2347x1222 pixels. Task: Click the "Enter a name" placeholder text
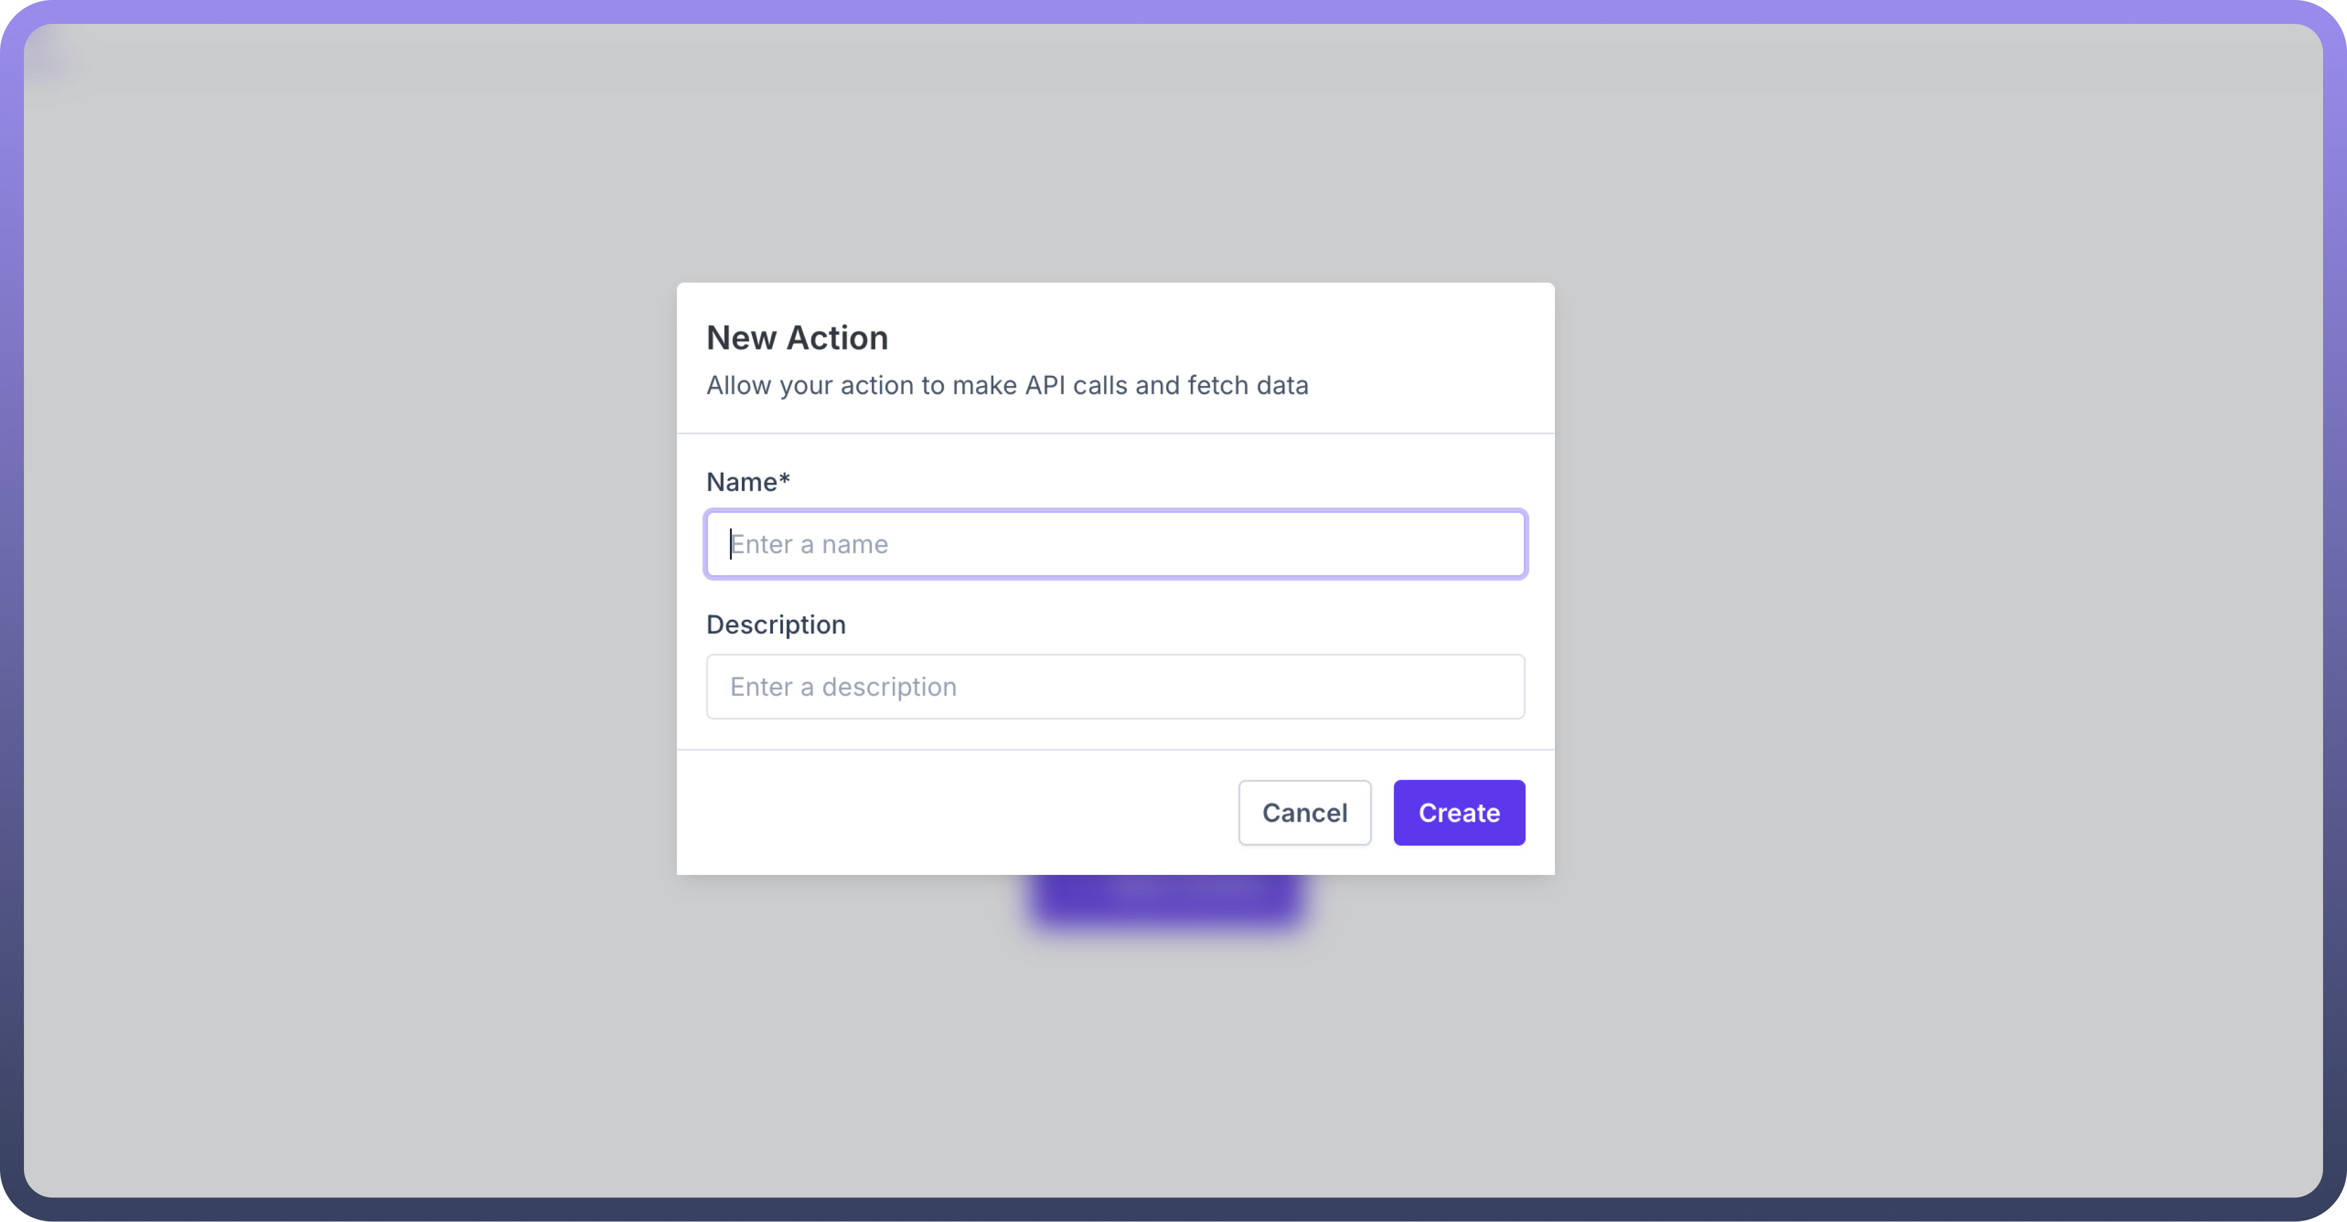809,545
